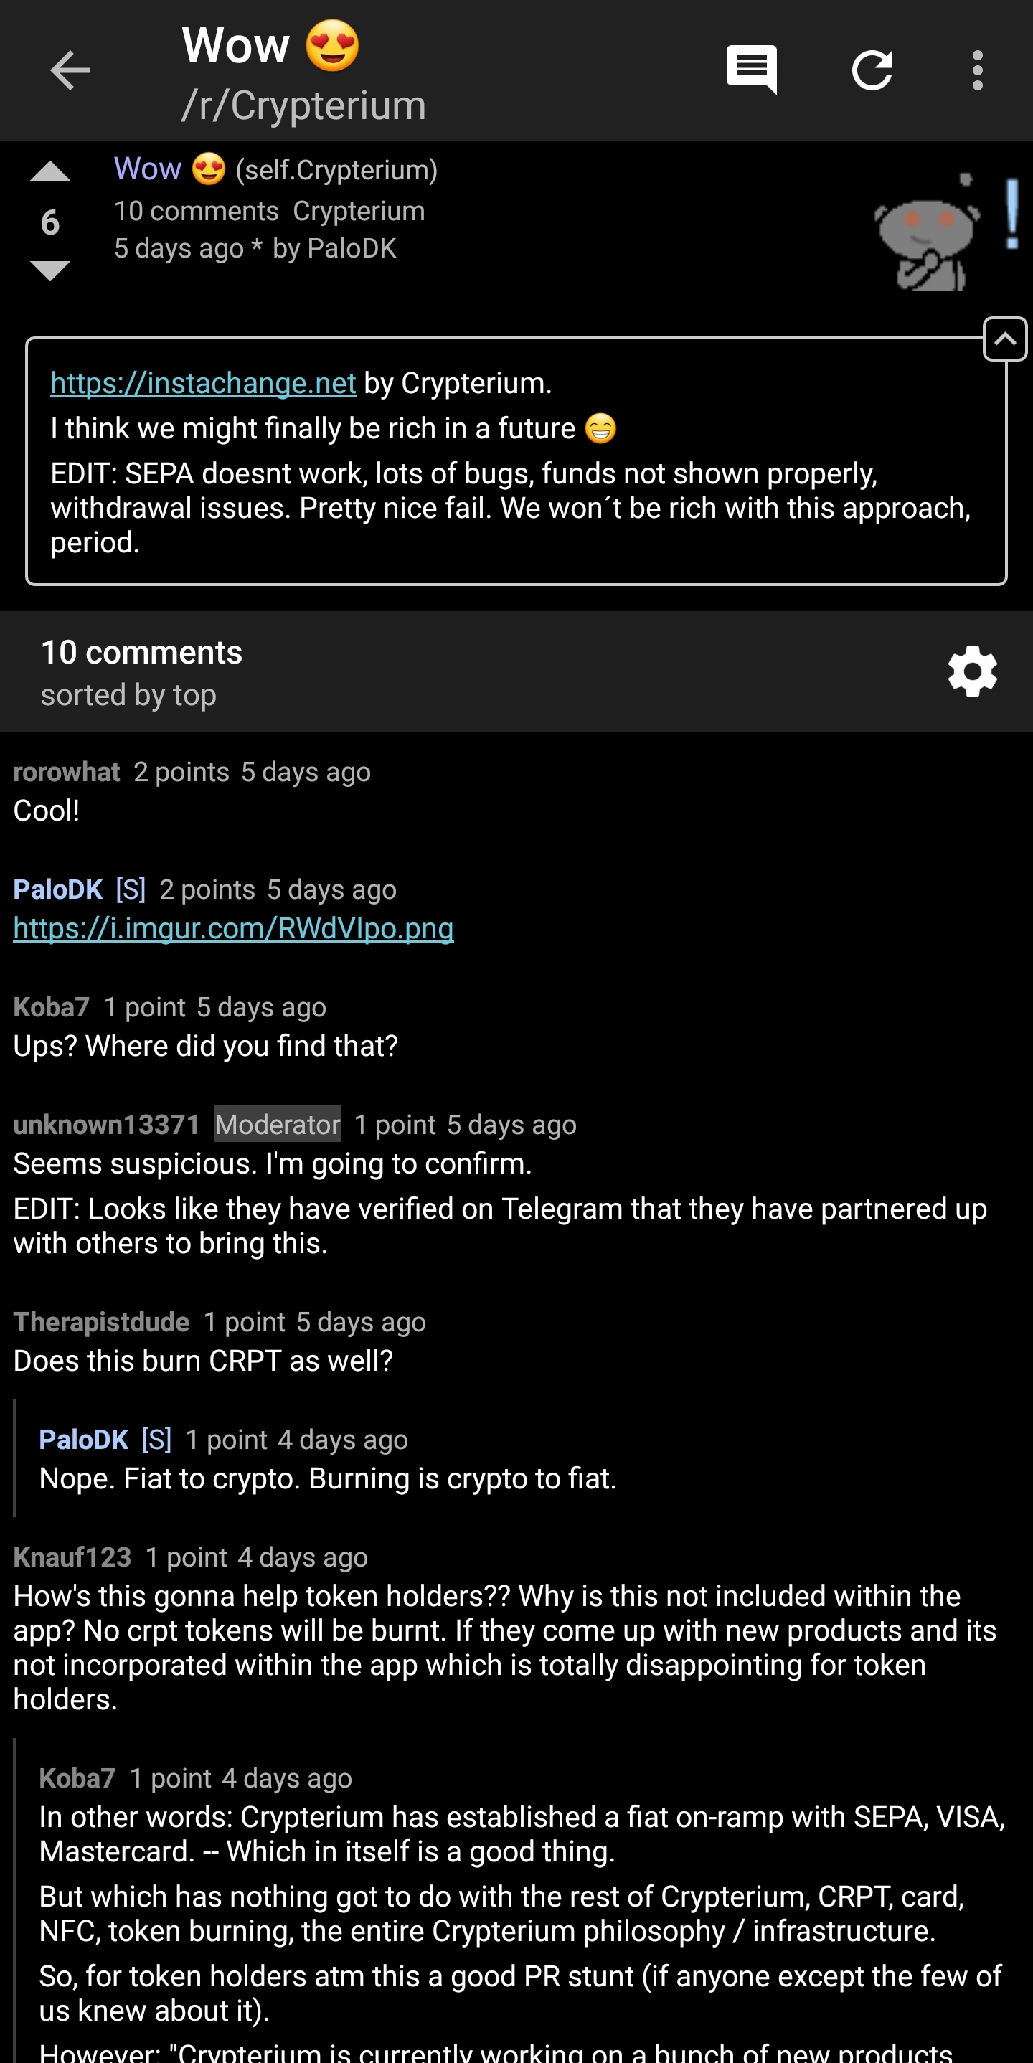Screen dimensions: 1033x2063
Task: Click the Moderator badge on unknown13371
Action: 277,1125
